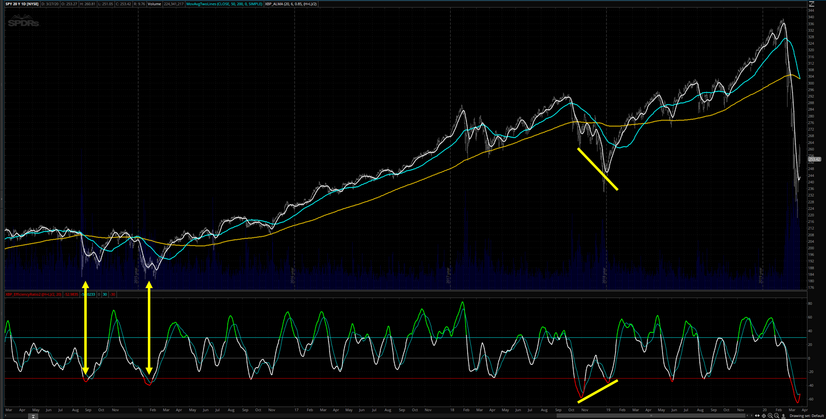Click the current price 253.42 axis bubble
Viewport: 826px width, 419px height.
click(814, 159)
